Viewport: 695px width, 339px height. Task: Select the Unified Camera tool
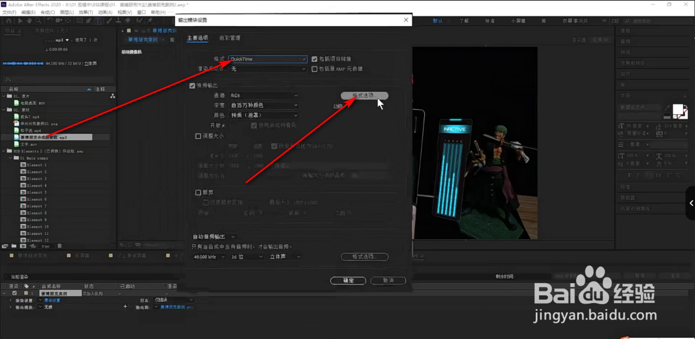(59, 20)
